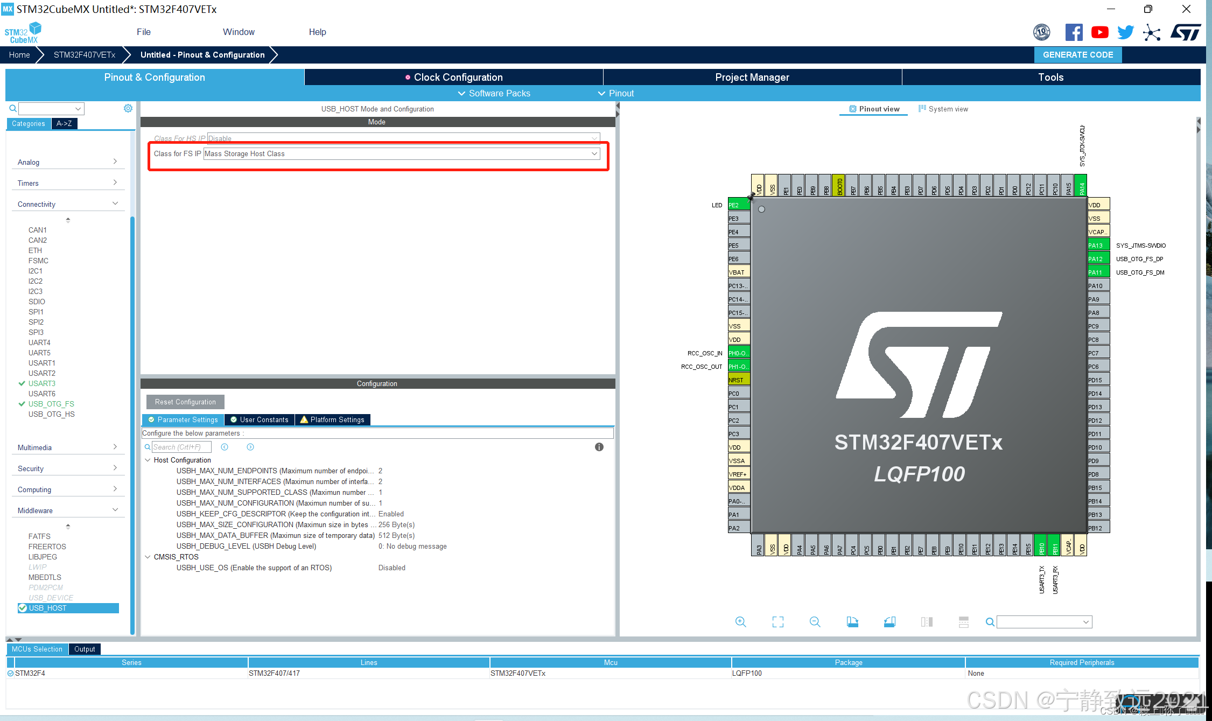Viewport: 1212px width, 721px height.
Task: Collapse the Middleware category
Action: [x=68, y=510]
